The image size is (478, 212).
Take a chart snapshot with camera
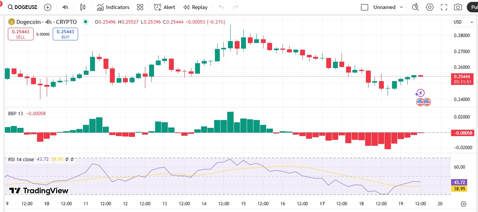[x=458, y=7]
